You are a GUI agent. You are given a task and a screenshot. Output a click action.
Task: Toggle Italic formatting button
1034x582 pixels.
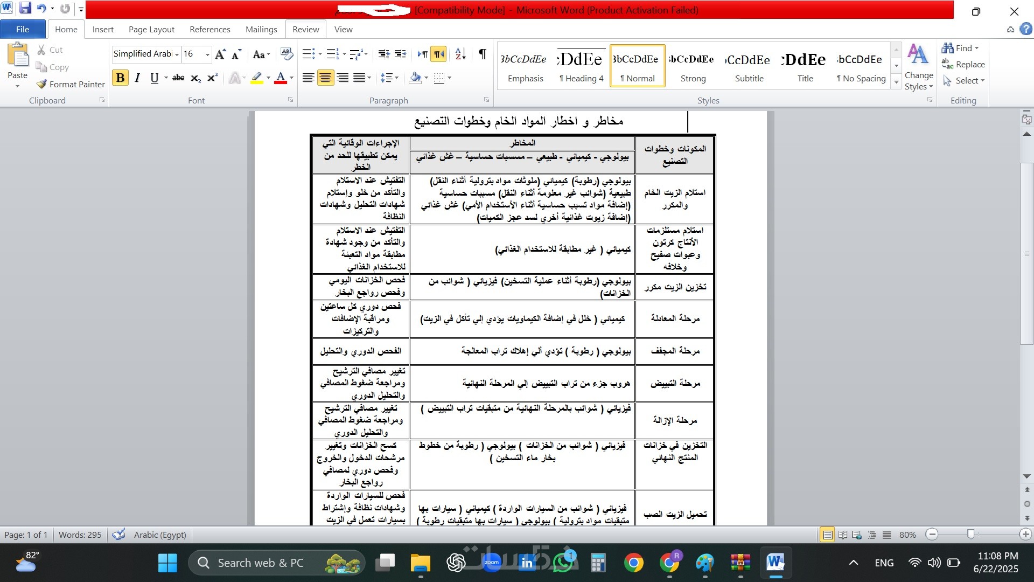tap(137, 78)
